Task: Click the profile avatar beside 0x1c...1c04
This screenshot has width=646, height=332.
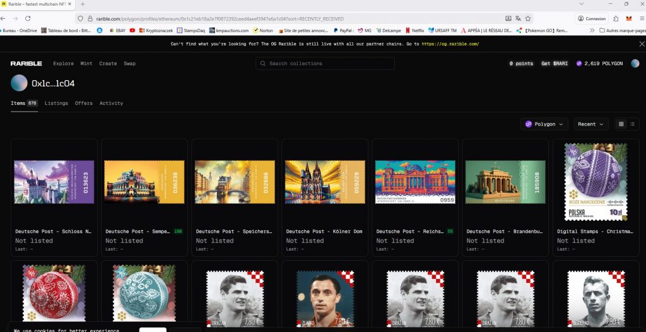Action: (20, 83)
